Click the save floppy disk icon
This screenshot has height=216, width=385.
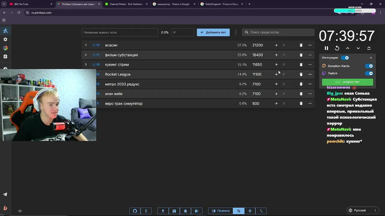point(174,211)
